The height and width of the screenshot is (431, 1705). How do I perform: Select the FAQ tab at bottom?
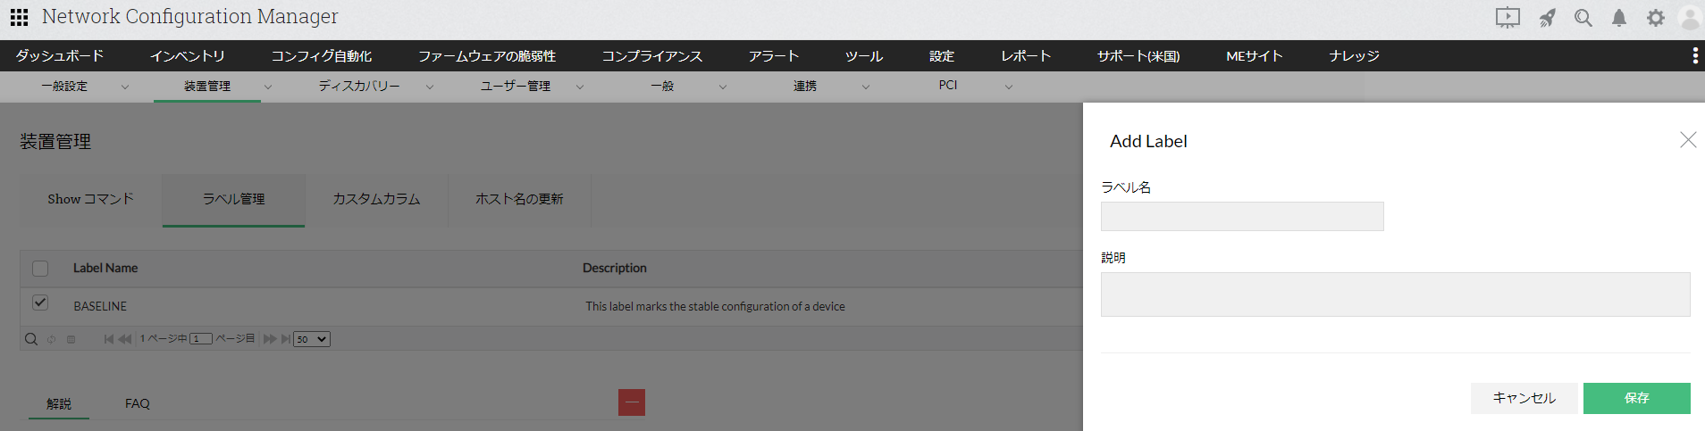click(x=138, y=404)
